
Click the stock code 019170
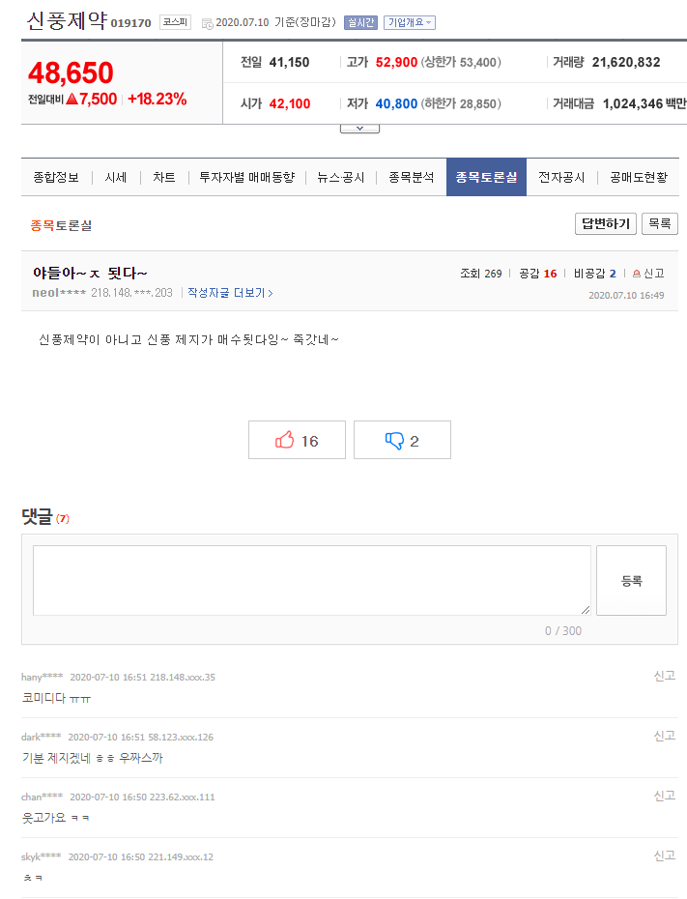click(130, 23)
